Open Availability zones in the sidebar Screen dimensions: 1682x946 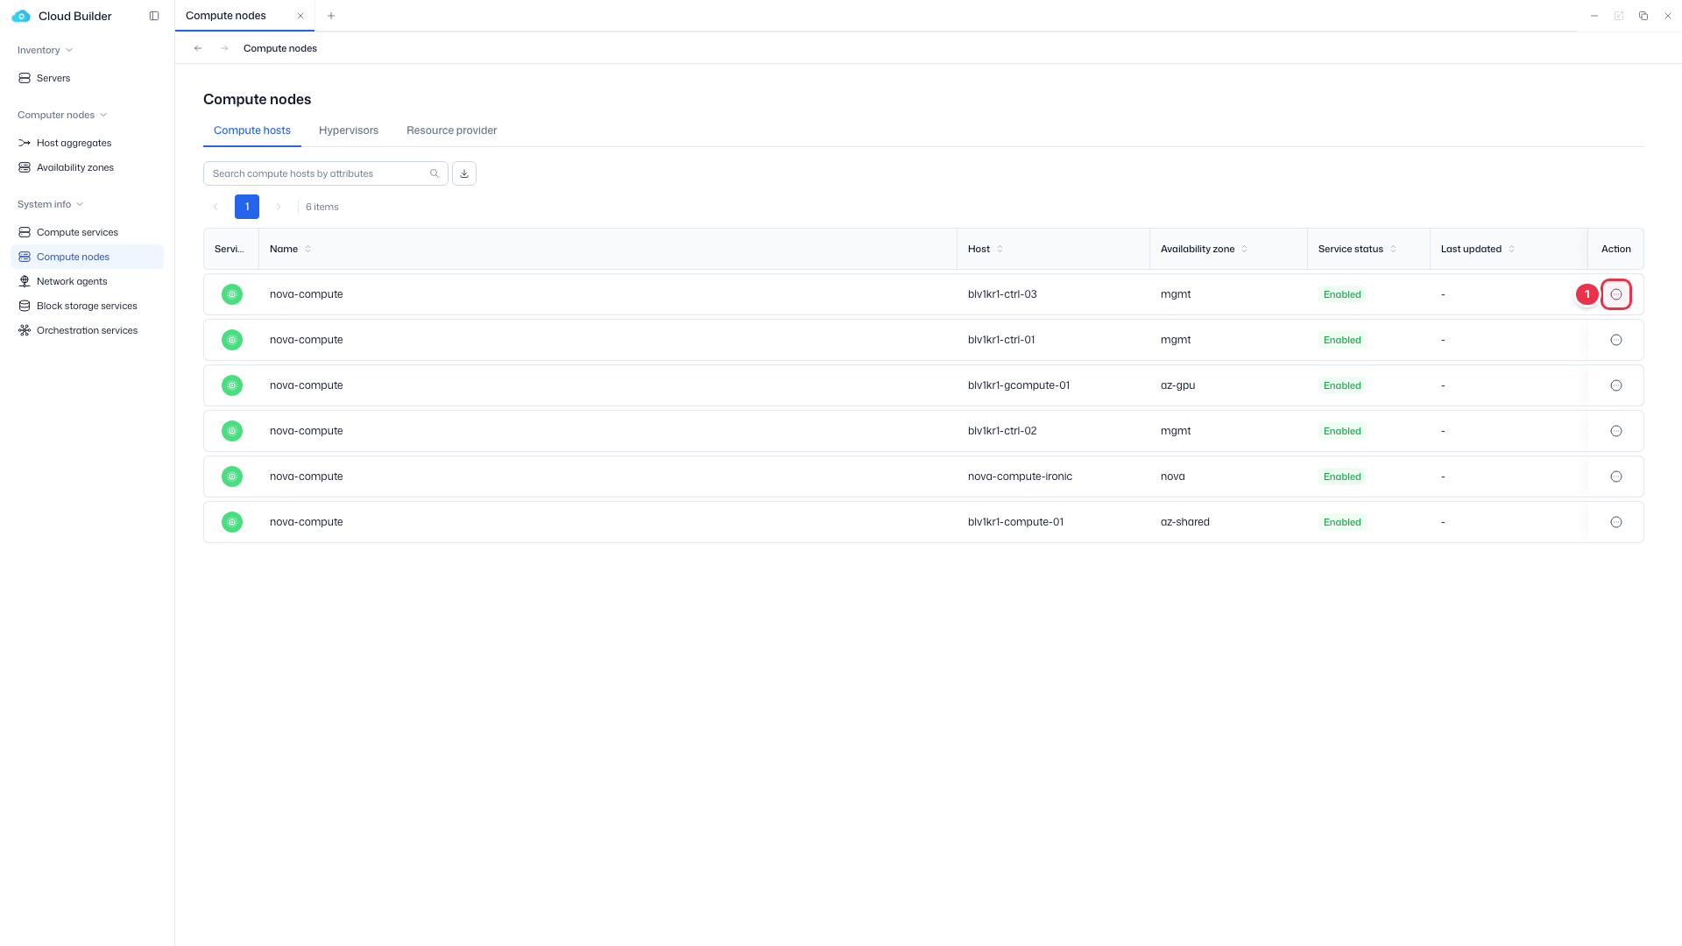87,167
